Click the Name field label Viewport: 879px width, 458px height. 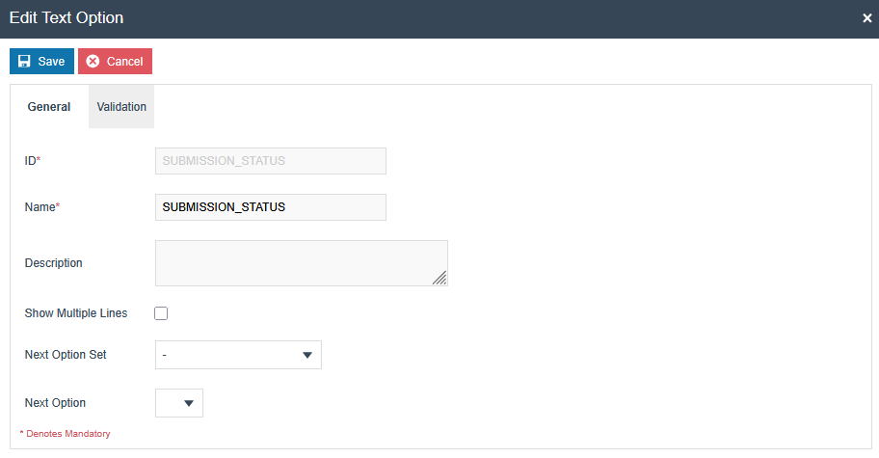(x=42, y=207)
